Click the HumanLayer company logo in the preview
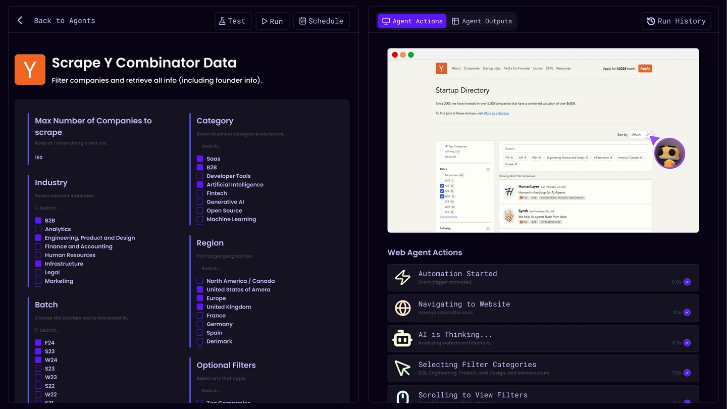 click(x=509, y=191)
